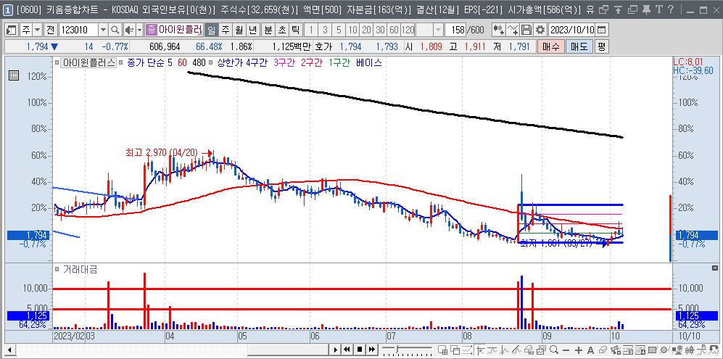The height and width of the screenshot is (359, 723).
Task: Expand the speaker options dropdown arrow
Action: [139, 30]
